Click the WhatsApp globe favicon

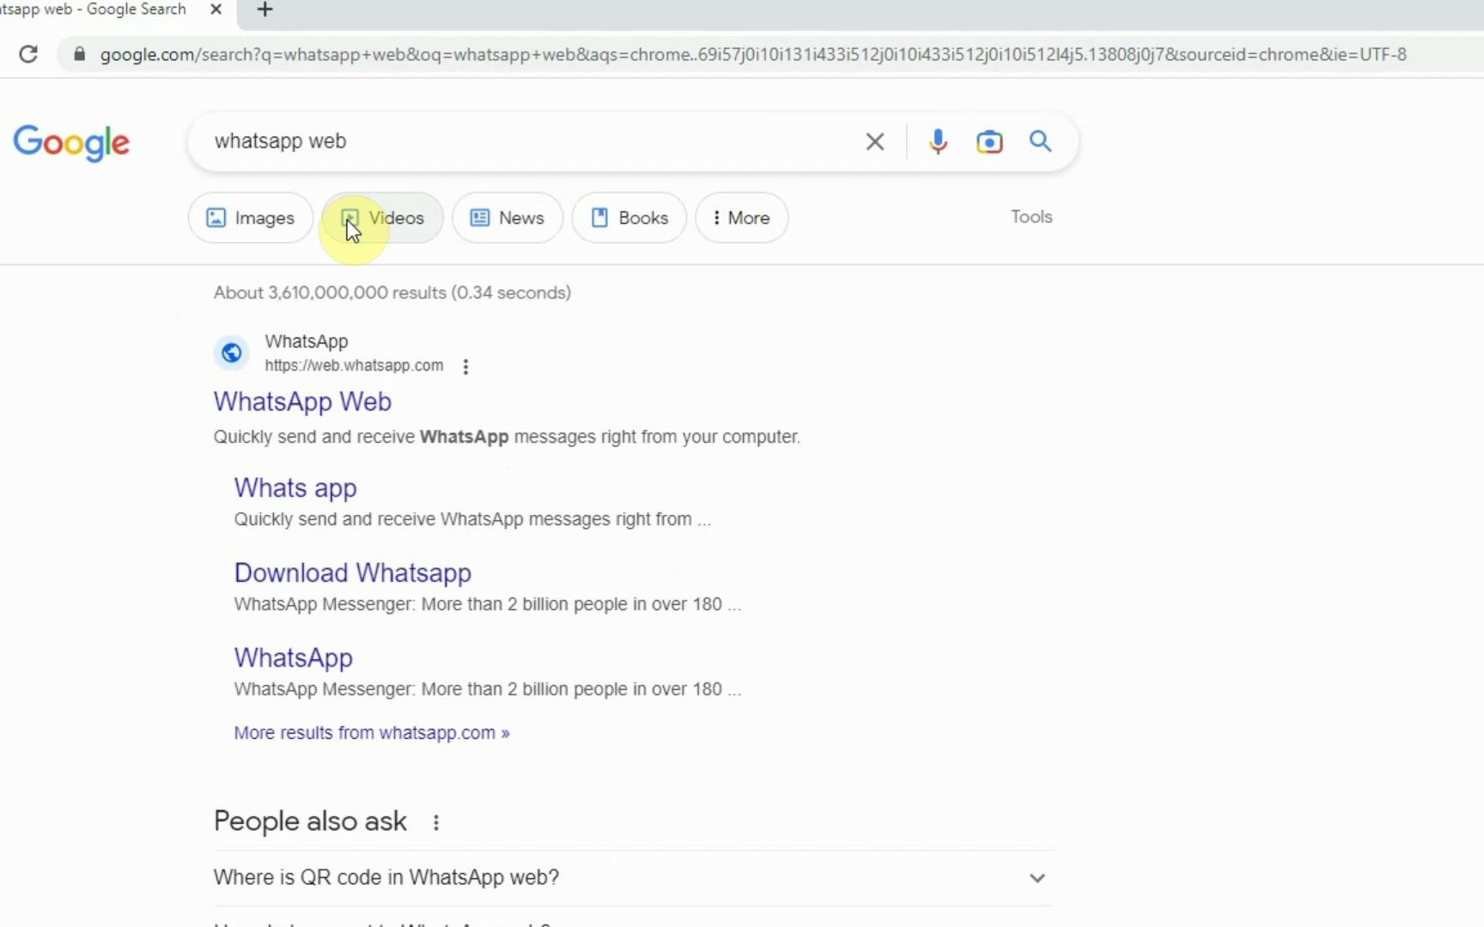tap(231, 353)
